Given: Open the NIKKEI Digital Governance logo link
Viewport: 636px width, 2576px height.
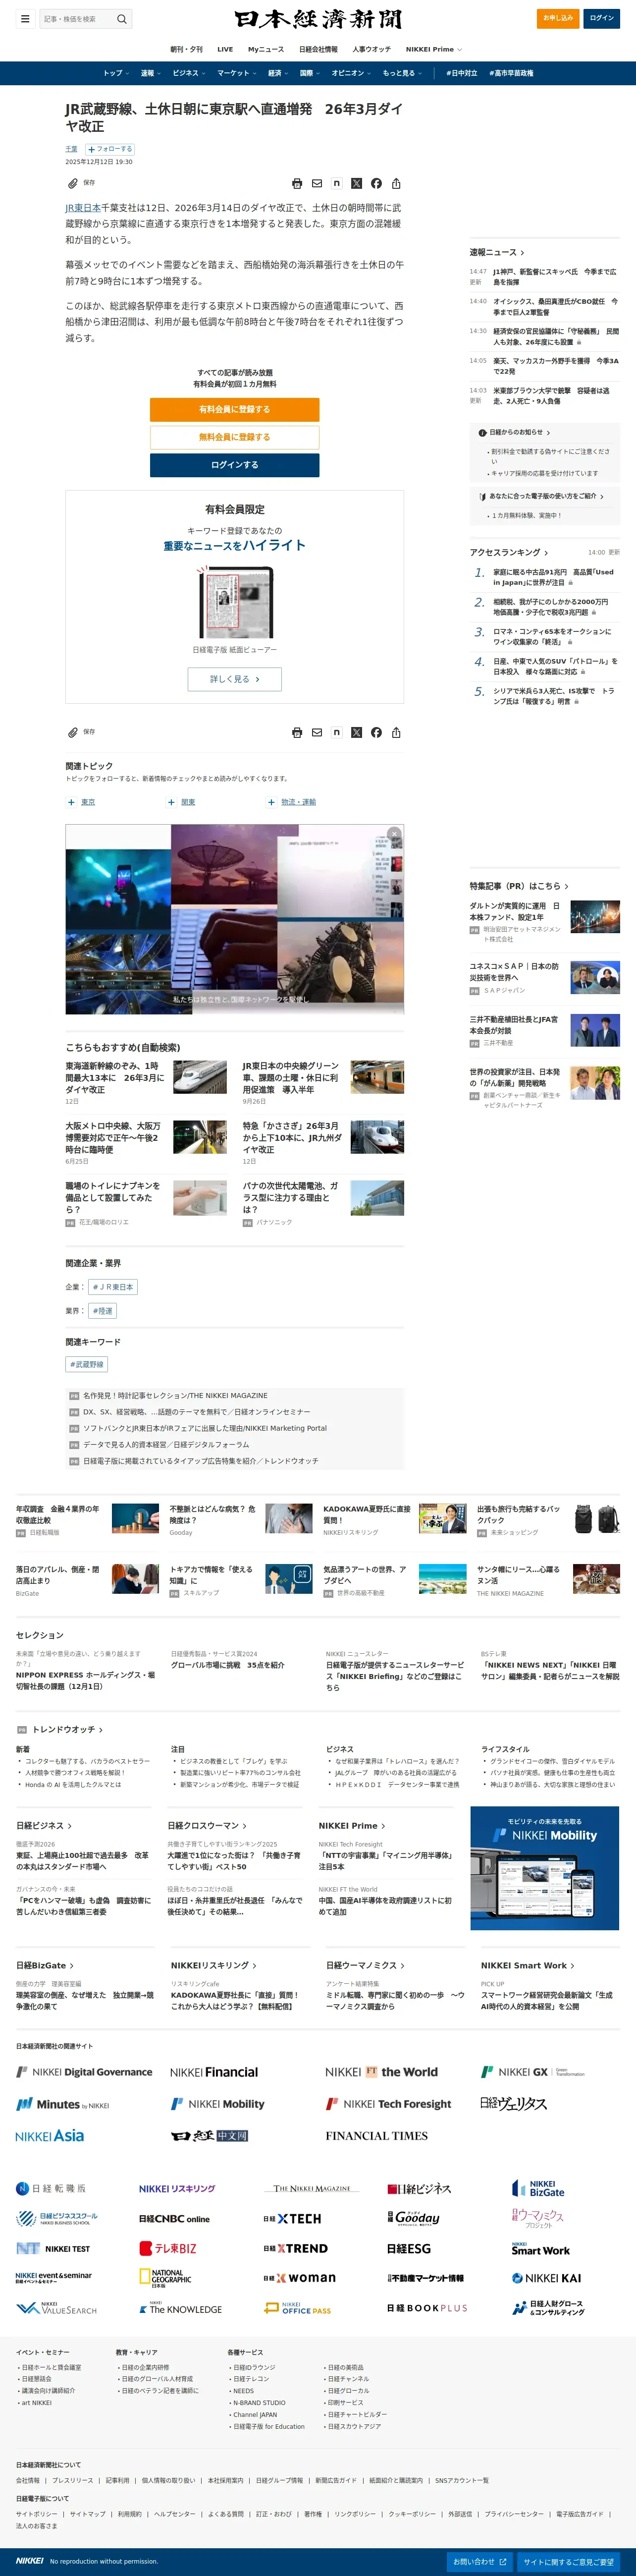Looking at the screenshot, I should pos(84,2072).
